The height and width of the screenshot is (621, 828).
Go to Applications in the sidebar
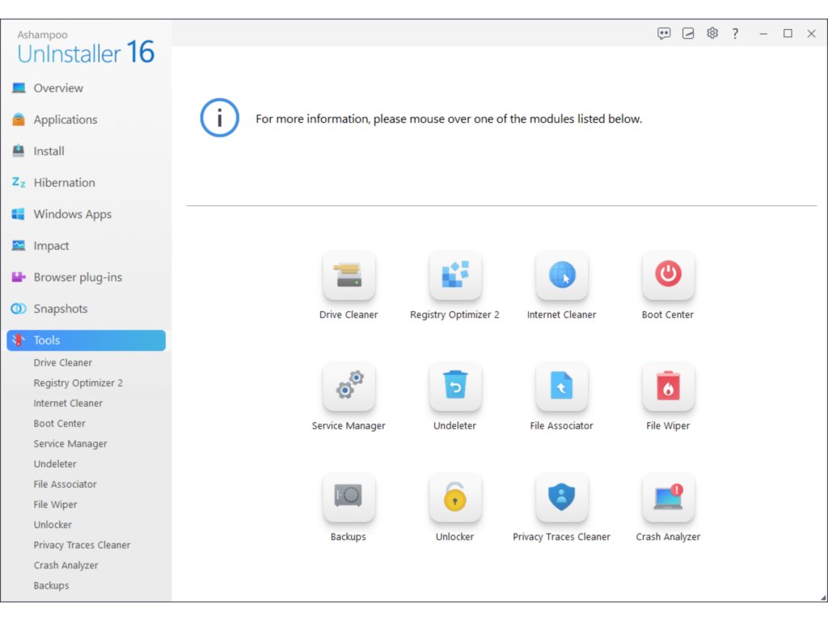coord(65,120)
